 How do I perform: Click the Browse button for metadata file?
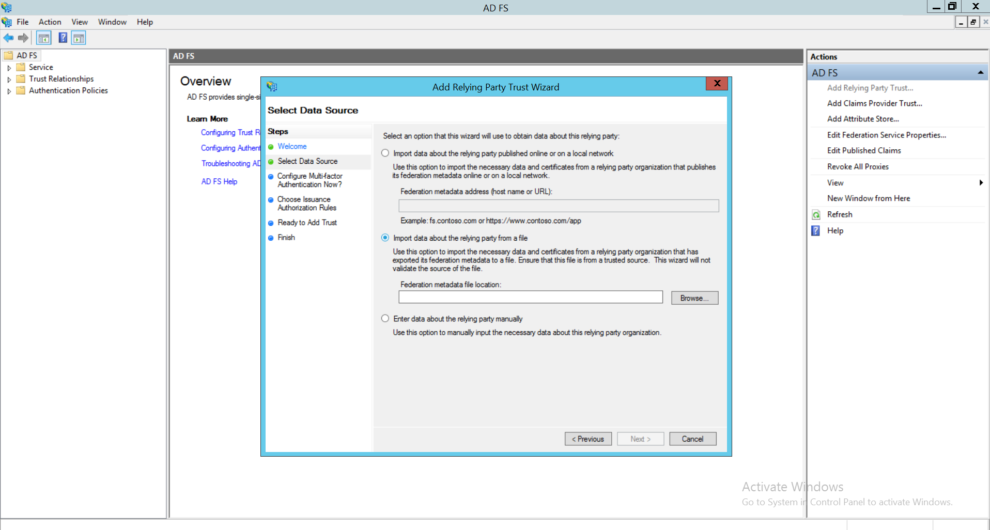(x=694, y=298)
